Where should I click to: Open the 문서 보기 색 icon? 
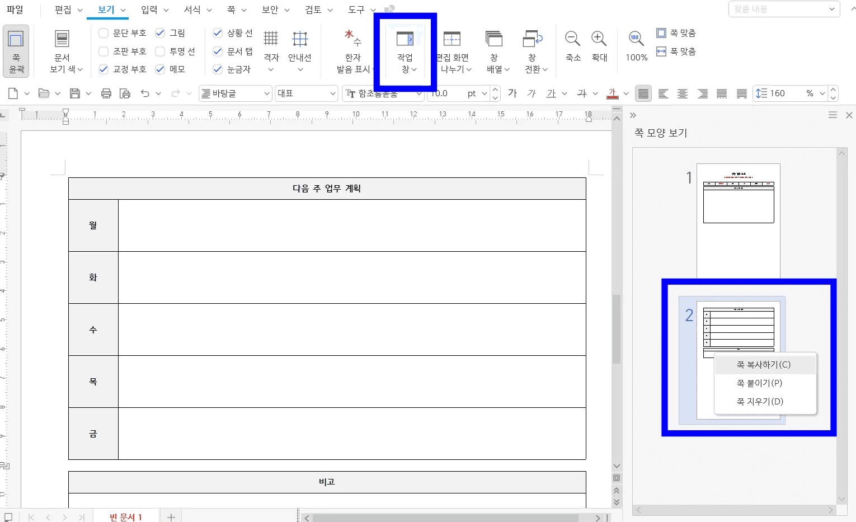coord(63,39)
